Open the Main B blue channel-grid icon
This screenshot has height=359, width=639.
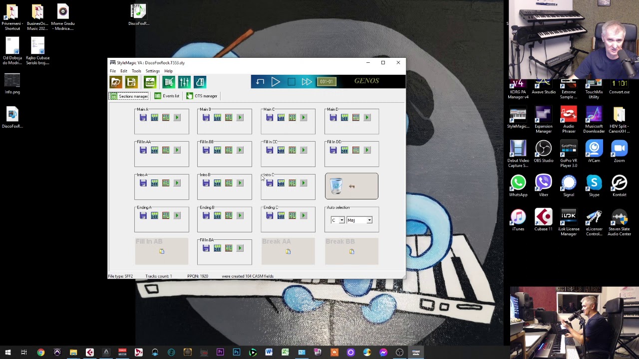[x=217, y=118]
